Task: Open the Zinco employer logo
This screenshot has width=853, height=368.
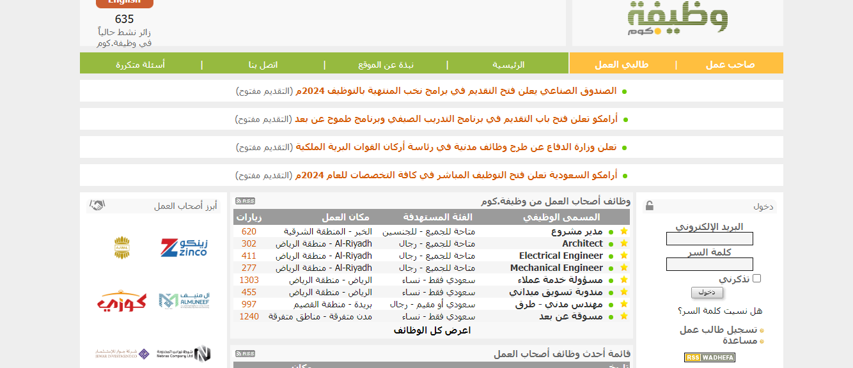Action: point(184,247)
